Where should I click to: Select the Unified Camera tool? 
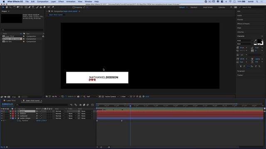pyautogui.click(x=18, y=7)
